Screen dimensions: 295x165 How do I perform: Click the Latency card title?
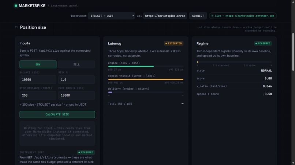115,43
